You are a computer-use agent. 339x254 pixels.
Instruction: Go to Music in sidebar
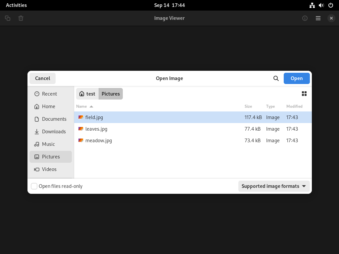(x=51, y=144)
